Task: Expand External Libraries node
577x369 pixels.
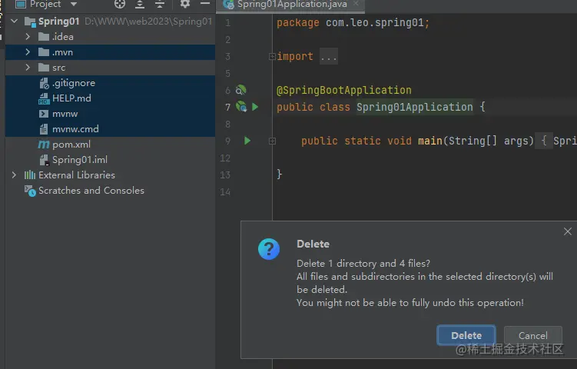Action: pos(14,175)
